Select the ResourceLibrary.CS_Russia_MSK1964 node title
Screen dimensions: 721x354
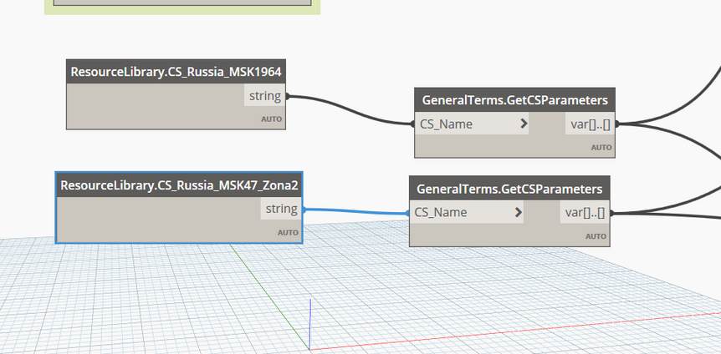(x=176, y=72)
